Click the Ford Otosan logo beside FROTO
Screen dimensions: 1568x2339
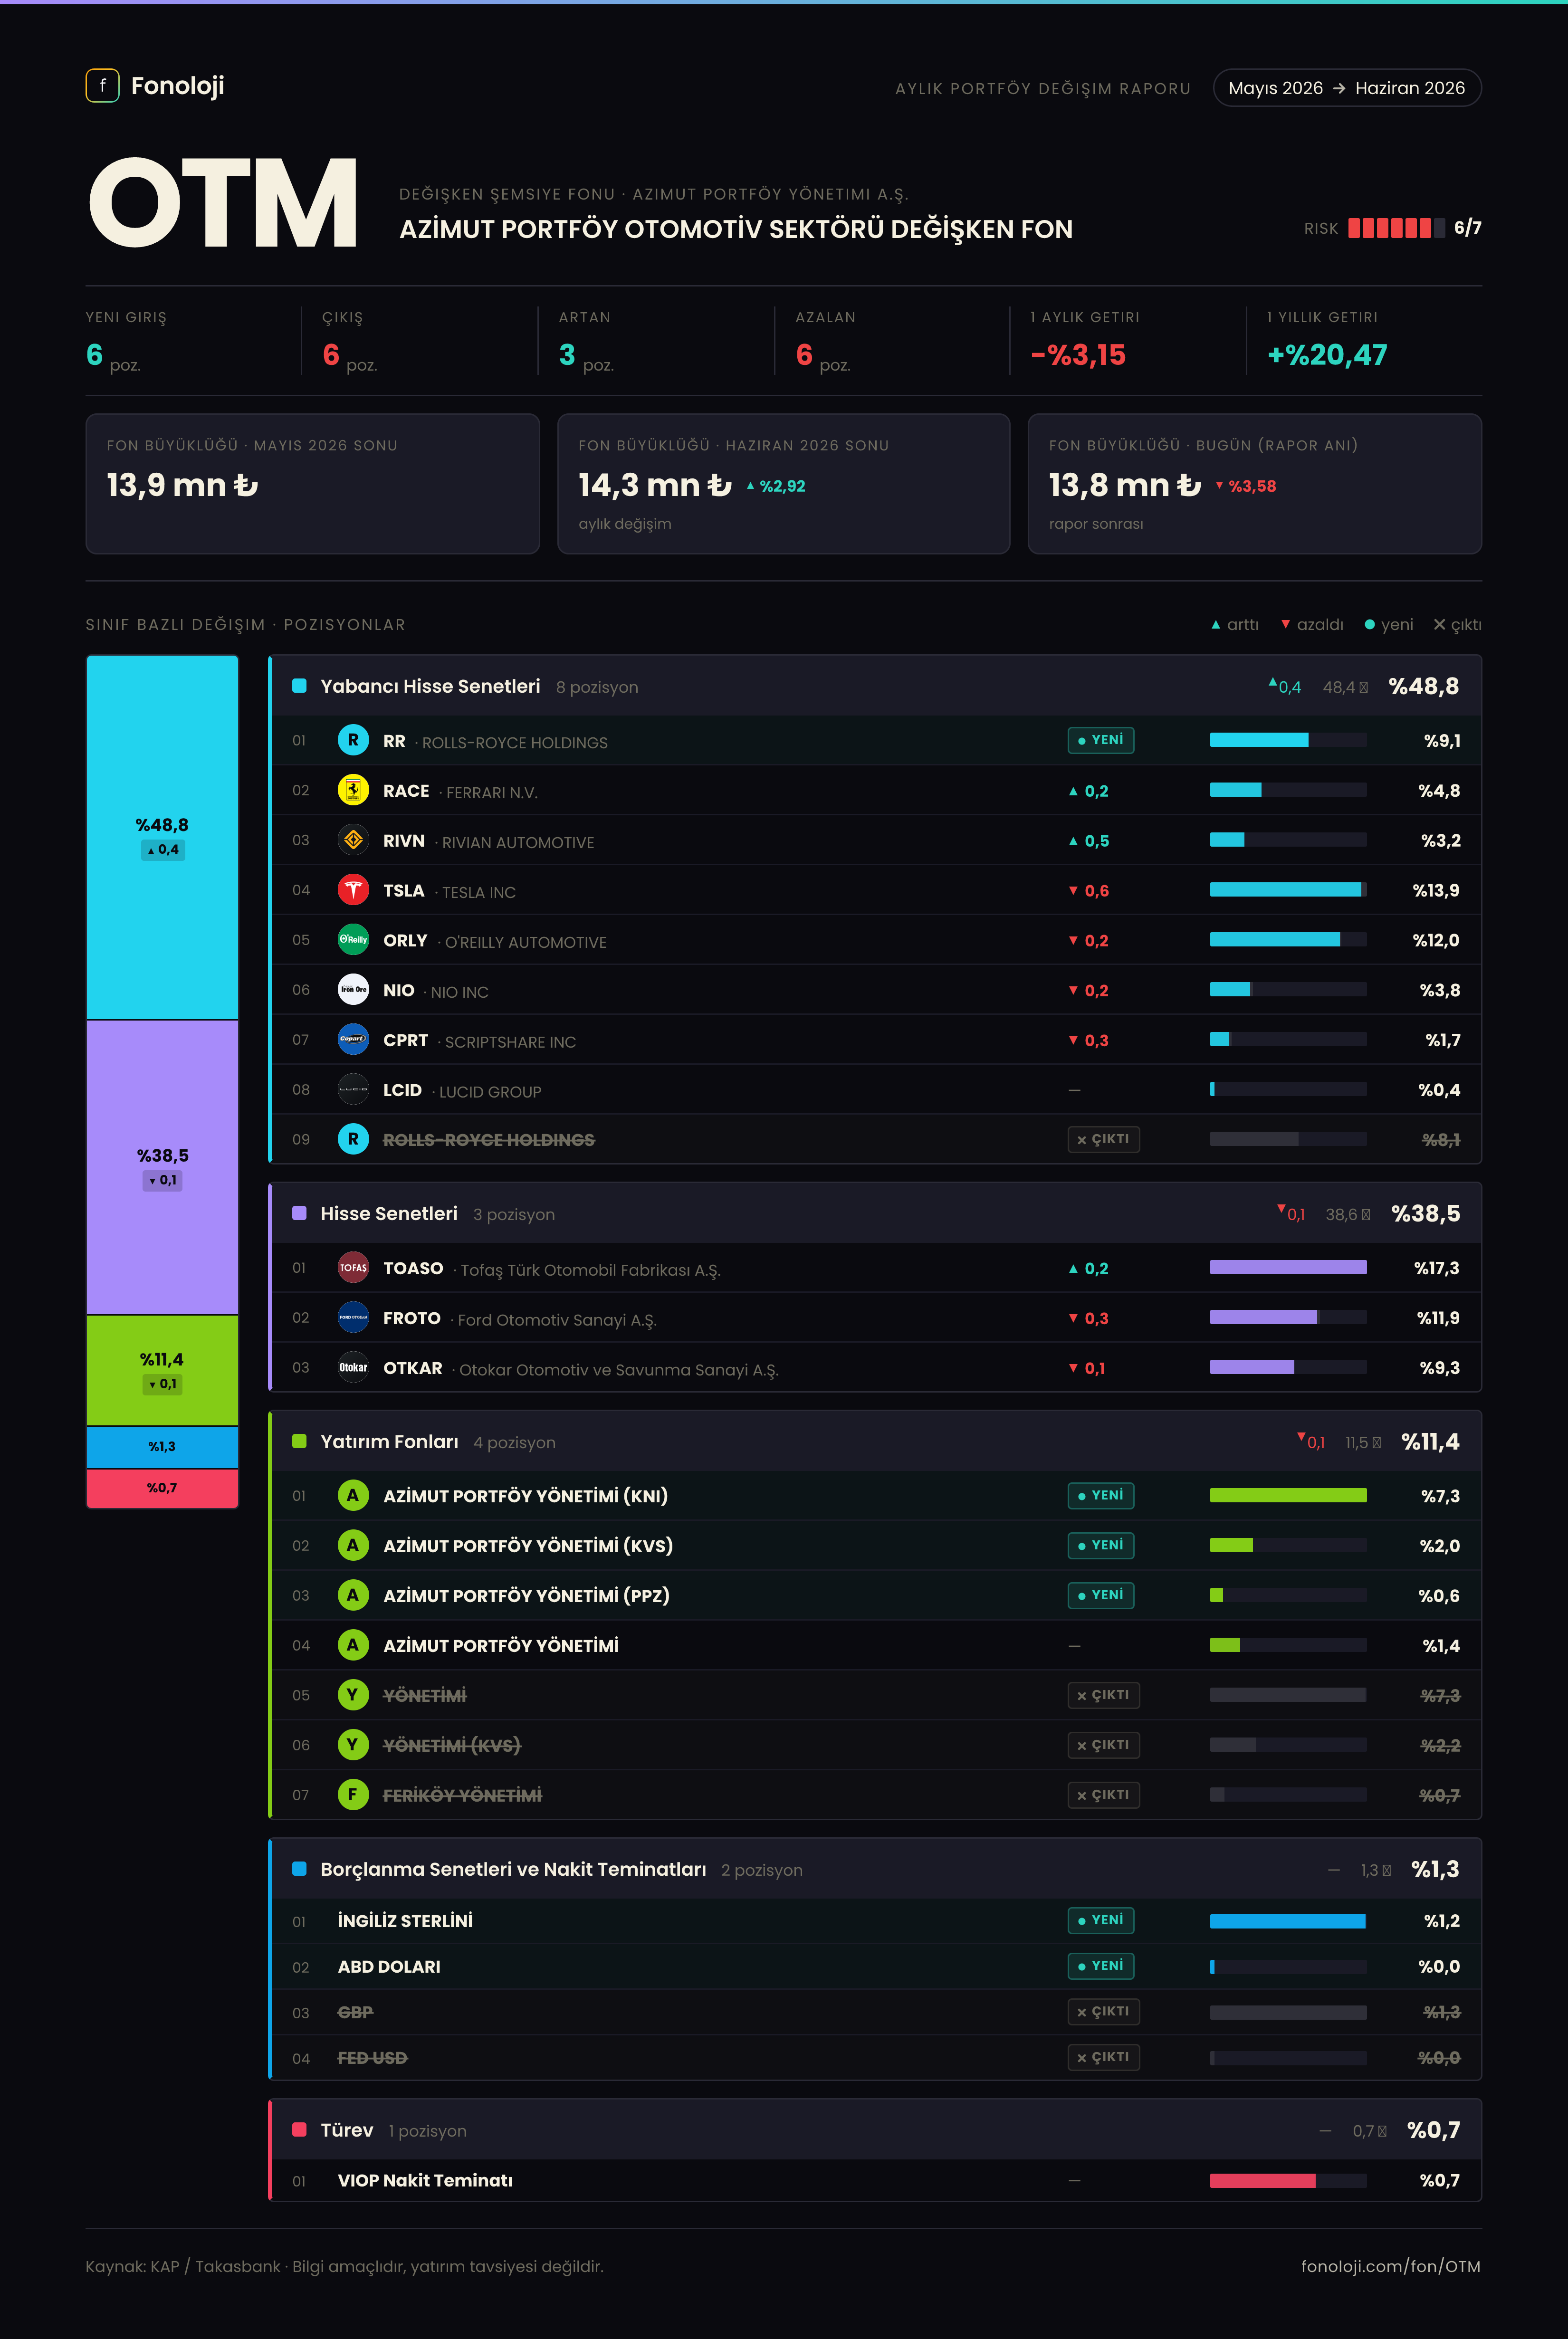(353, 1318)
